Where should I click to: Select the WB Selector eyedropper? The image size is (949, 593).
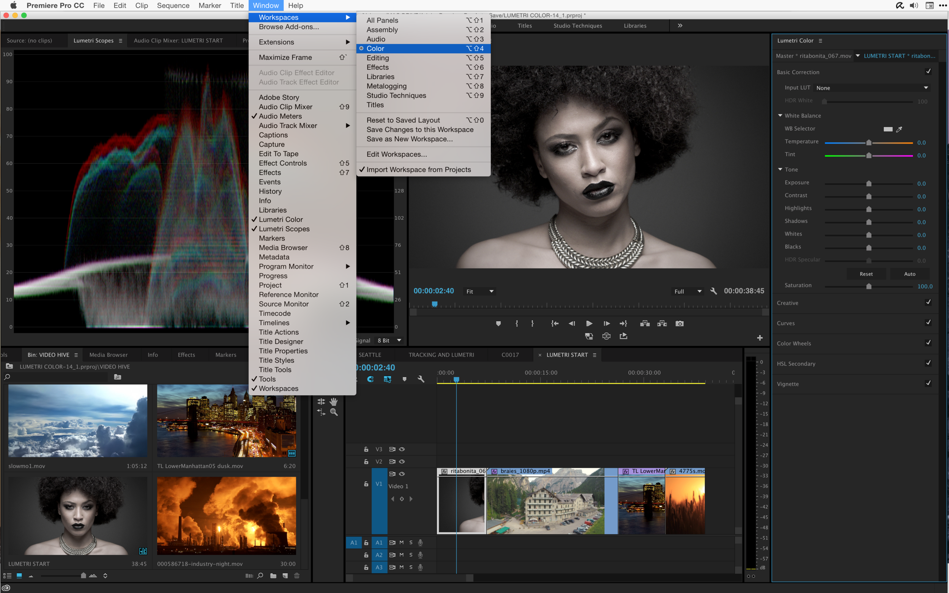coord(899,129)
